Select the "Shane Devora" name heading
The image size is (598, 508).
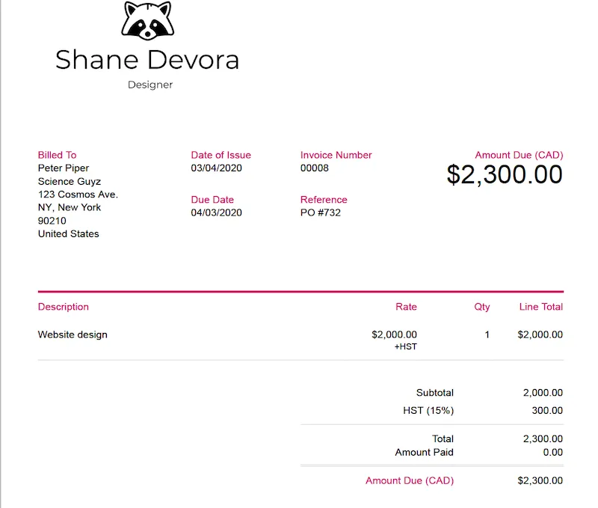147,60
